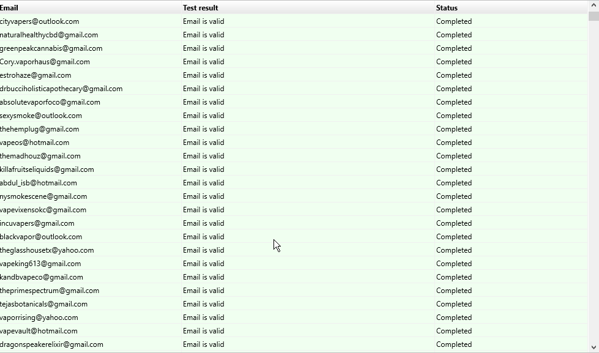Viewport: 599px width, 353px height.
Task: Select drbucciholisticapothecary@gmail.com row
Action: click(61, 89)
